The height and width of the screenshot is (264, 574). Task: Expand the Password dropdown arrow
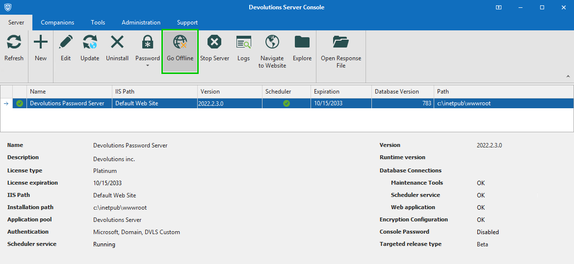(148, 66)
